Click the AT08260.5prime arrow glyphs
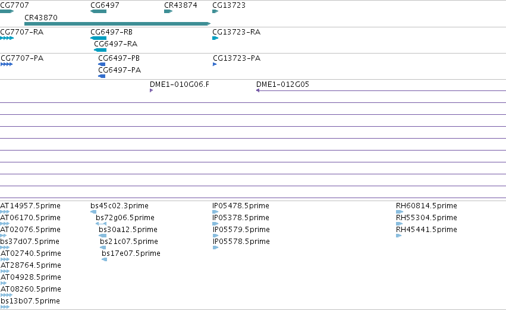The width and height of the screenshot is (506, 310). pyautogui.click(x=7, y=295)
